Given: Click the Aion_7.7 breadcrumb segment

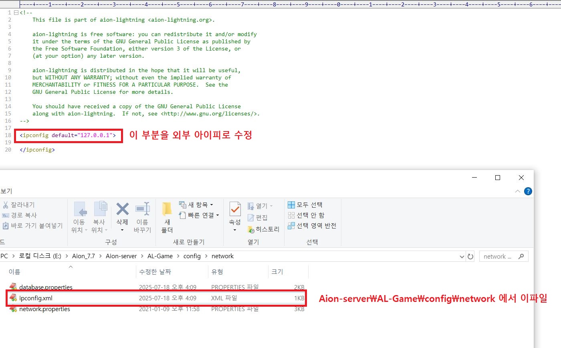Looking at the screenshot, I should click(x=83, y=256).
